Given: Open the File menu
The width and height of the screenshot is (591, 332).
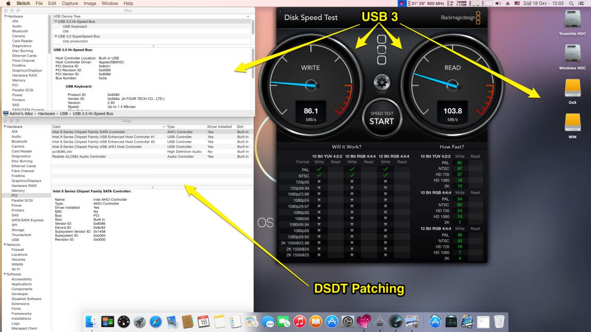Looking at the screenshot, I should pos(39,3).
